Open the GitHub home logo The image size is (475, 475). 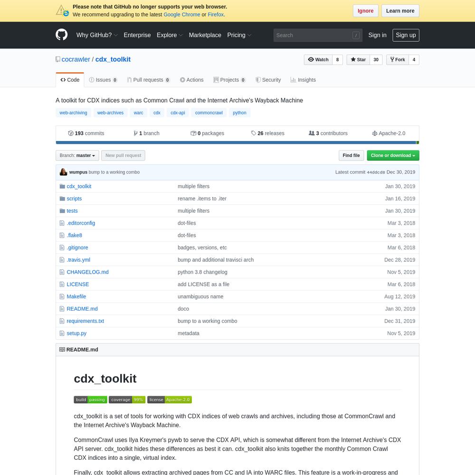point(61,35)
